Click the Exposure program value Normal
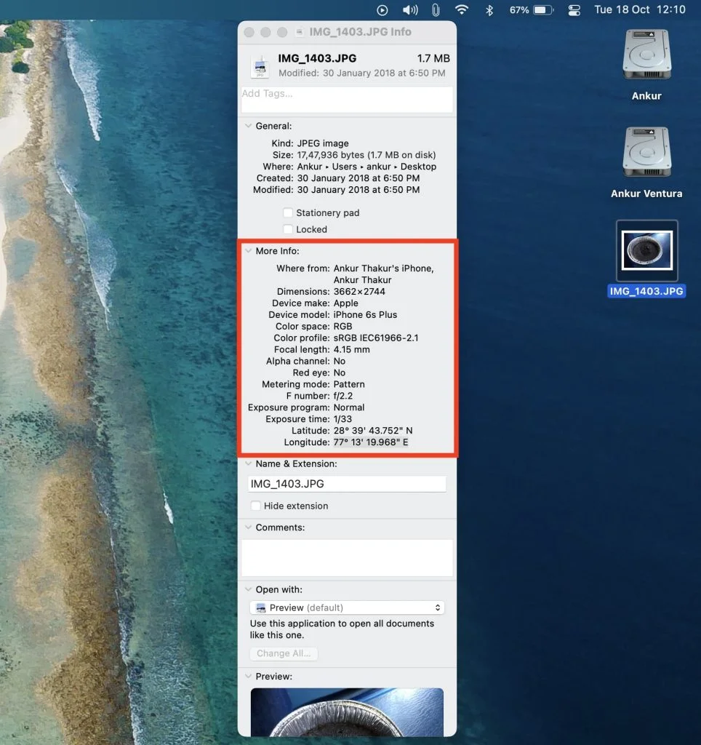701x745 pixels. click(x=349, y=407)
